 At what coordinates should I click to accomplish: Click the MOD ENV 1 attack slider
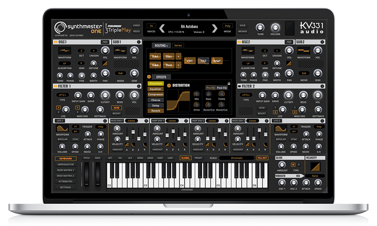tap(127, 138)
